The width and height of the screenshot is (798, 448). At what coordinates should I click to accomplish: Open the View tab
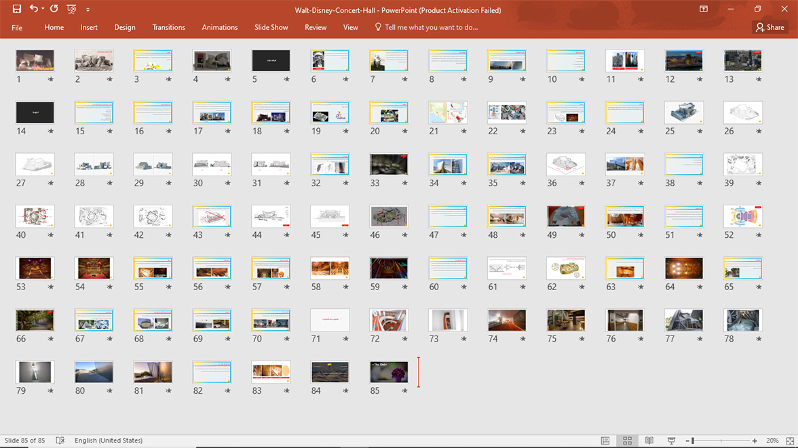[x=350, y=28]
